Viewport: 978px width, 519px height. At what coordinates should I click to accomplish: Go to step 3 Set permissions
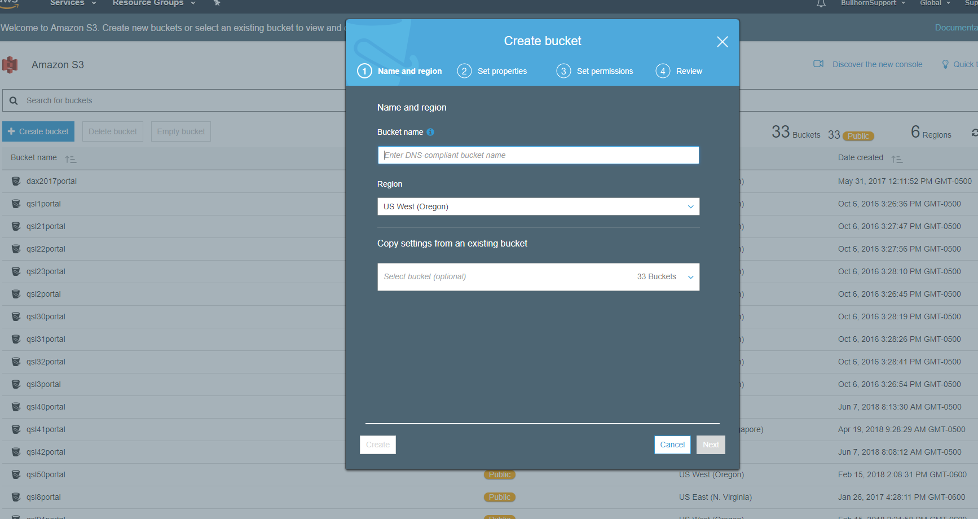click(x=594, y=71)
